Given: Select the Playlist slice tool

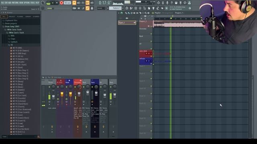Looking at the screenshot, I should (x=140, y=13).
